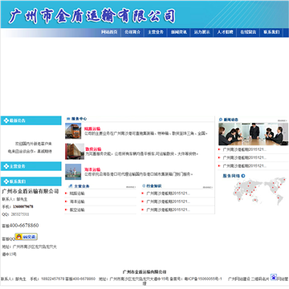Open the 海丰运输 red title link

point(92,169)
